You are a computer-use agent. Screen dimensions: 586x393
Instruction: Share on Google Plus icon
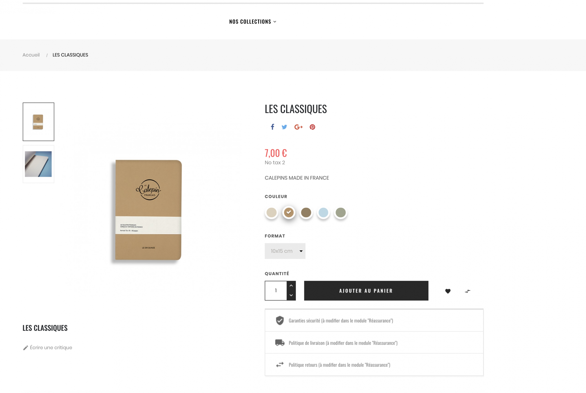pyautogui.click(x=298, y=127)
